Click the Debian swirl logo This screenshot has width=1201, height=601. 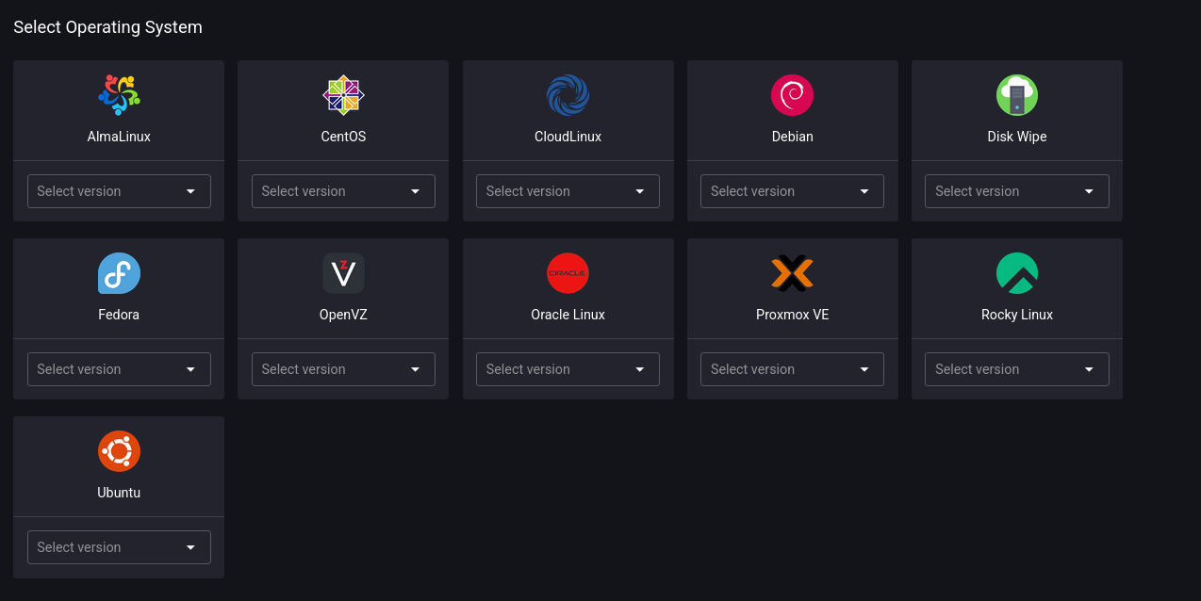tap(792, 94)
